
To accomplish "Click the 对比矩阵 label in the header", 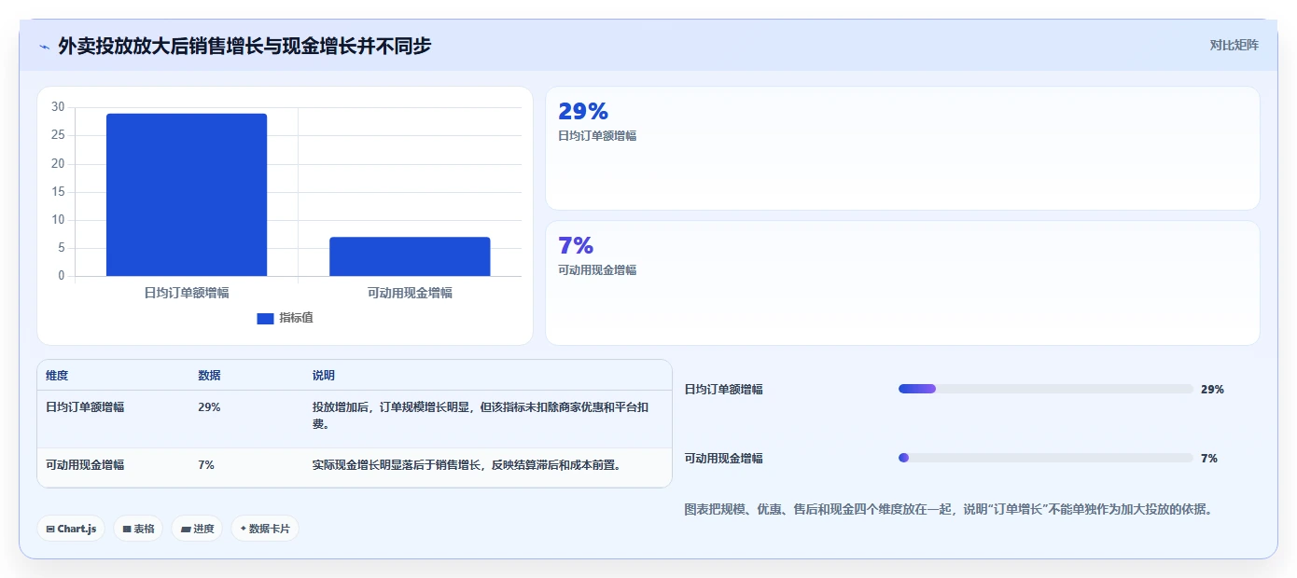I will pos(1234,45).
